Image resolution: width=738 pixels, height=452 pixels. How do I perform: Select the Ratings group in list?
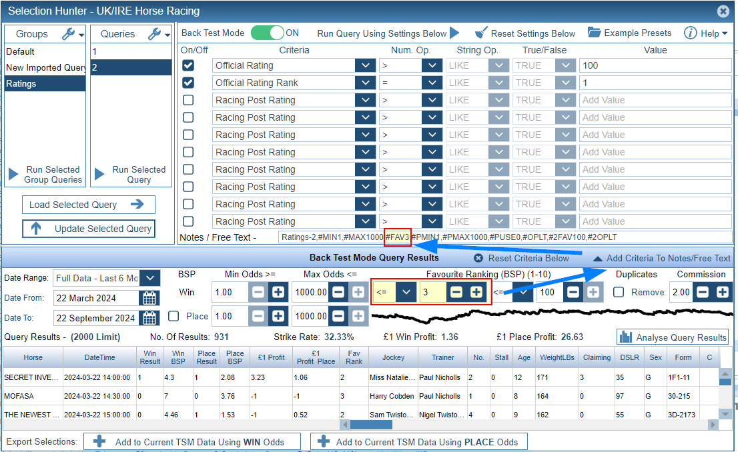45,84
